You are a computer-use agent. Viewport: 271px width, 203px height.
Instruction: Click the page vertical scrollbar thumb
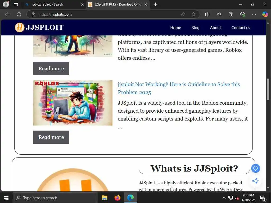tap(268, 89)
